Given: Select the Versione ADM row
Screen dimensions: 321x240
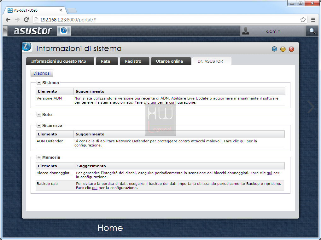Looking at the screenshot, I should pos(160,100).
